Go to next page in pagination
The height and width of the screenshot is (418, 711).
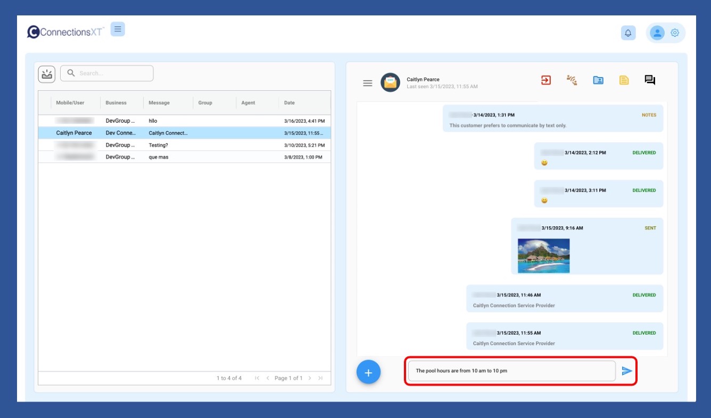tap(310, 378)
